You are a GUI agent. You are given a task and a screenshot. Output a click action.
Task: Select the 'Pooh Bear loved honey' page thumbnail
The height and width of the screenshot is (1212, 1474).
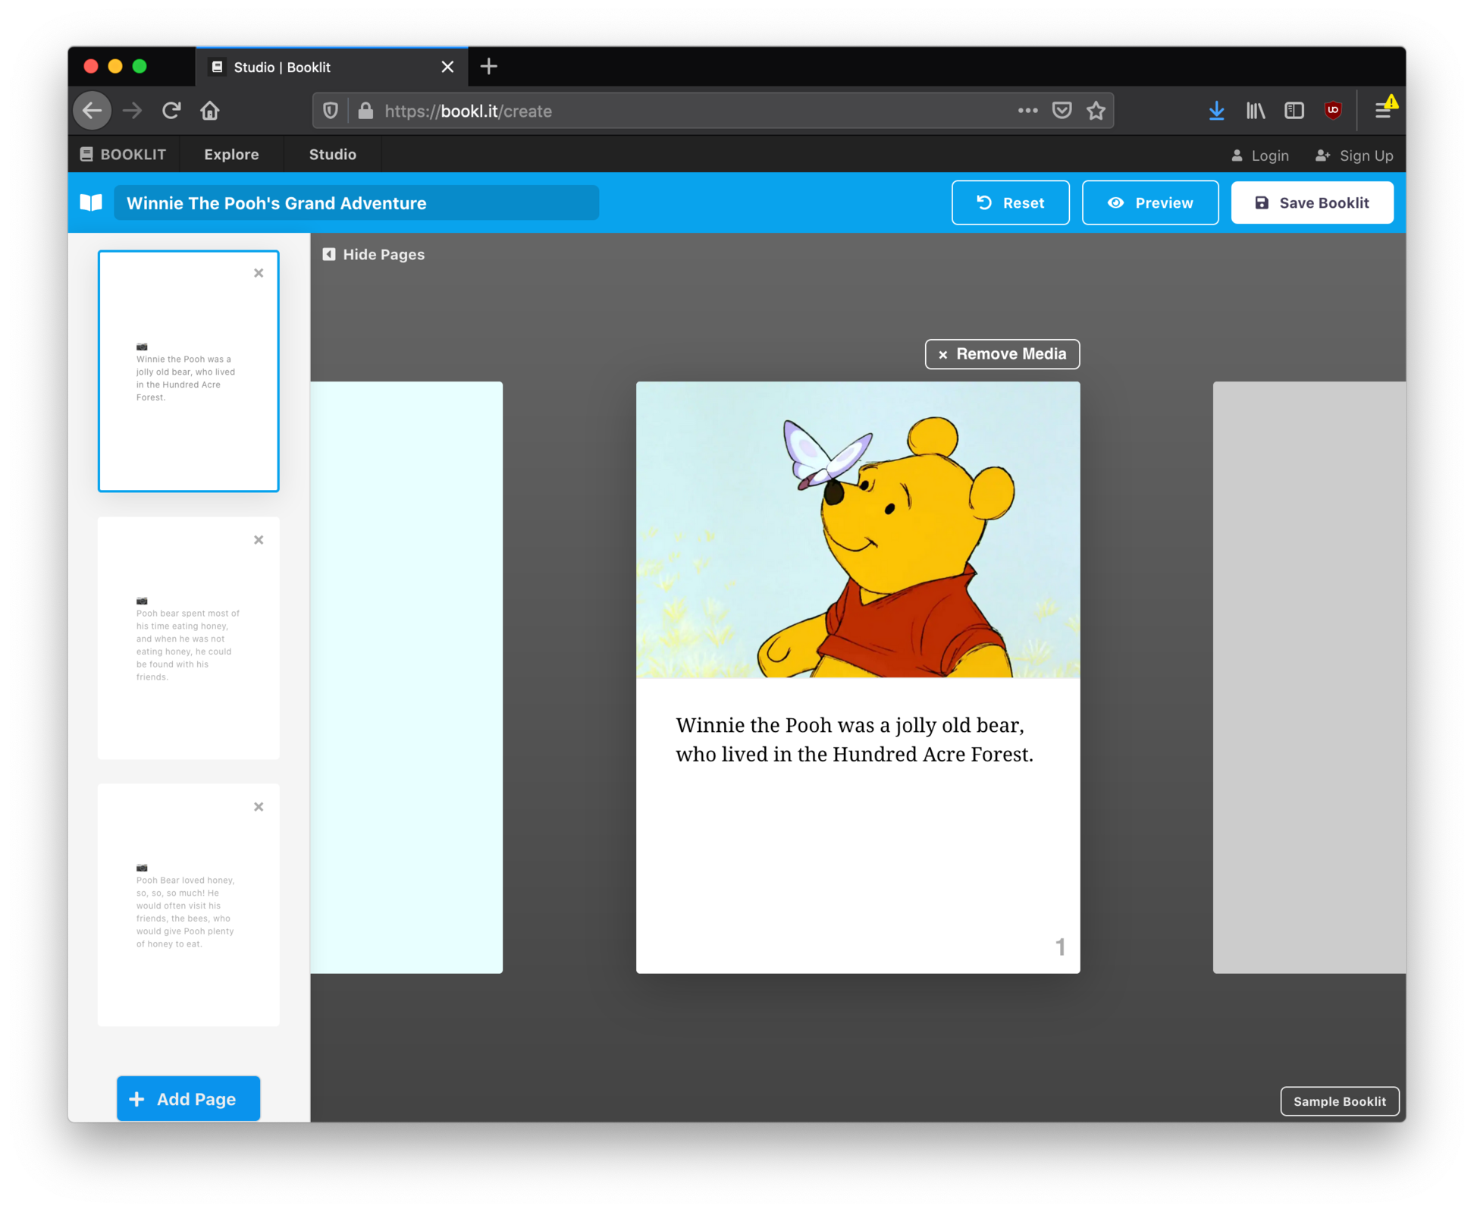coord(188,905)
